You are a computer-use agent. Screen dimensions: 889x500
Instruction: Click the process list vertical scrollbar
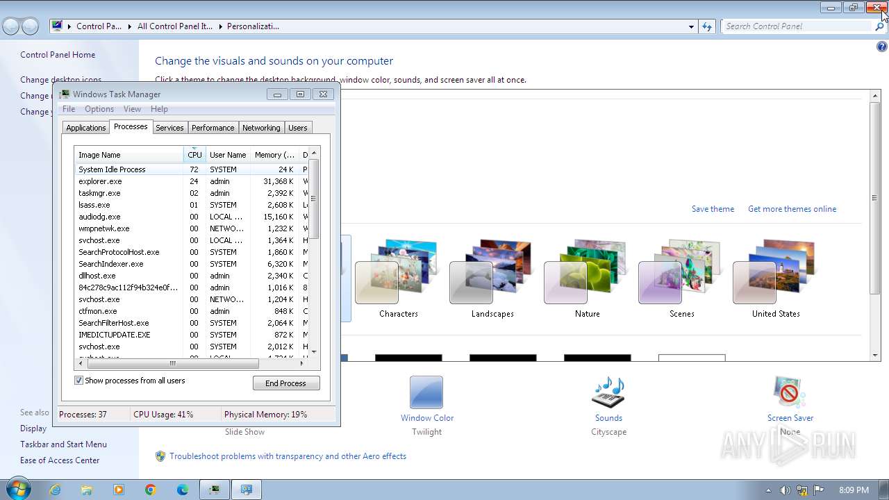(314, 198)
